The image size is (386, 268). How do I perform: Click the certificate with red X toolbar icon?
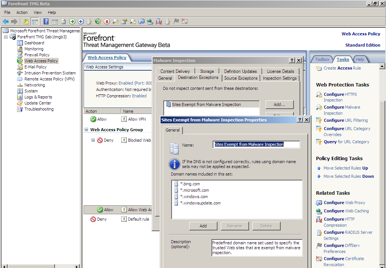click(x=185, y=22)
